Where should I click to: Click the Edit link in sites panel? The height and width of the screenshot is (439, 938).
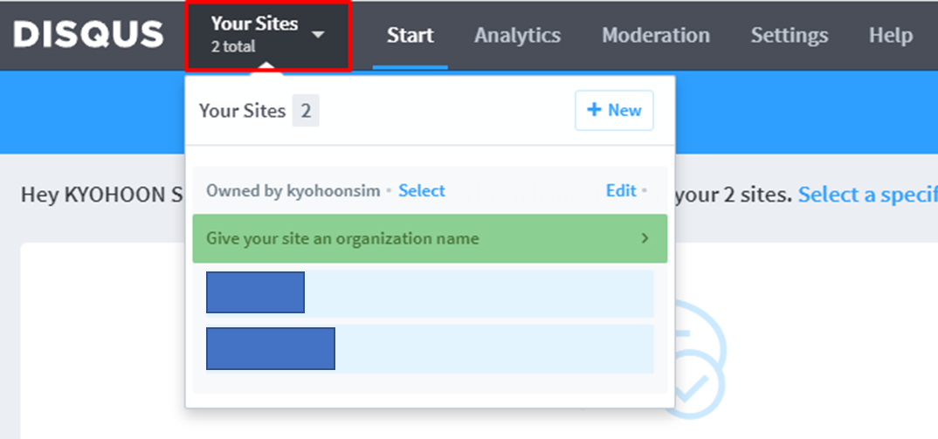click(x=621, y=191)
